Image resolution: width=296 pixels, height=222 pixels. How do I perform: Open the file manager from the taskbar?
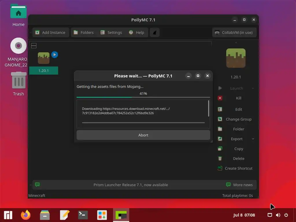pos(45,215)
